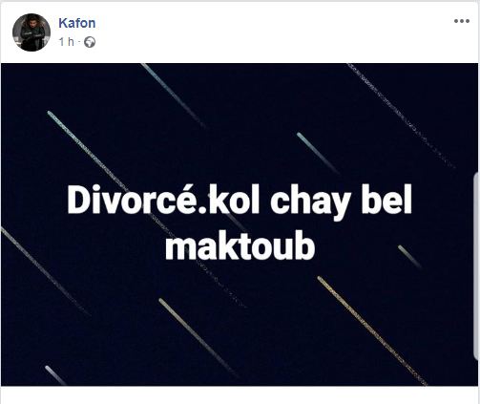Visit the Kafon page name link
Image resolution: width=480 pixels, height=404 pixels.
click(x=77, y=23)
